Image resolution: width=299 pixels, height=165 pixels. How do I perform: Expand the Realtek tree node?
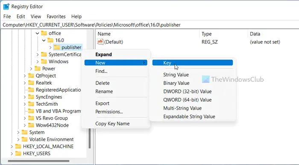25,83
